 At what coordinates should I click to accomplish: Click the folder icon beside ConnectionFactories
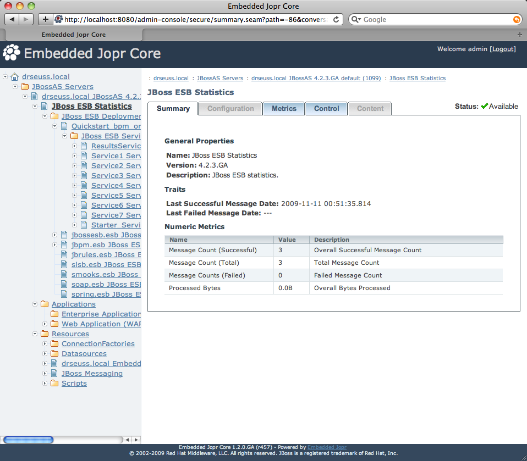coord(54,344)
